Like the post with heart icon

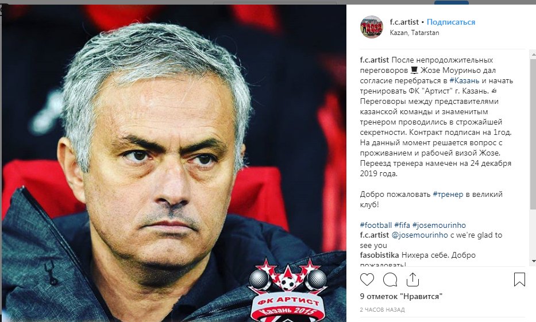coord(367,280)
